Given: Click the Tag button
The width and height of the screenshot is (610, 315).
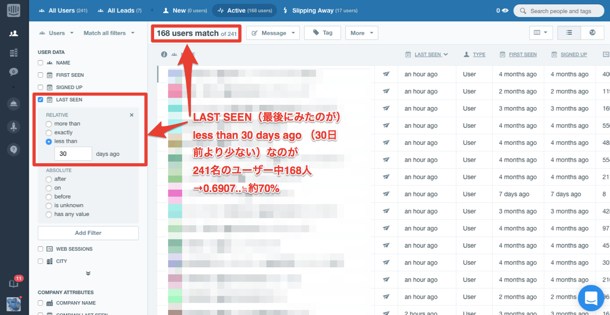Looking at the screenshot, I should click(x=323, y=33).
